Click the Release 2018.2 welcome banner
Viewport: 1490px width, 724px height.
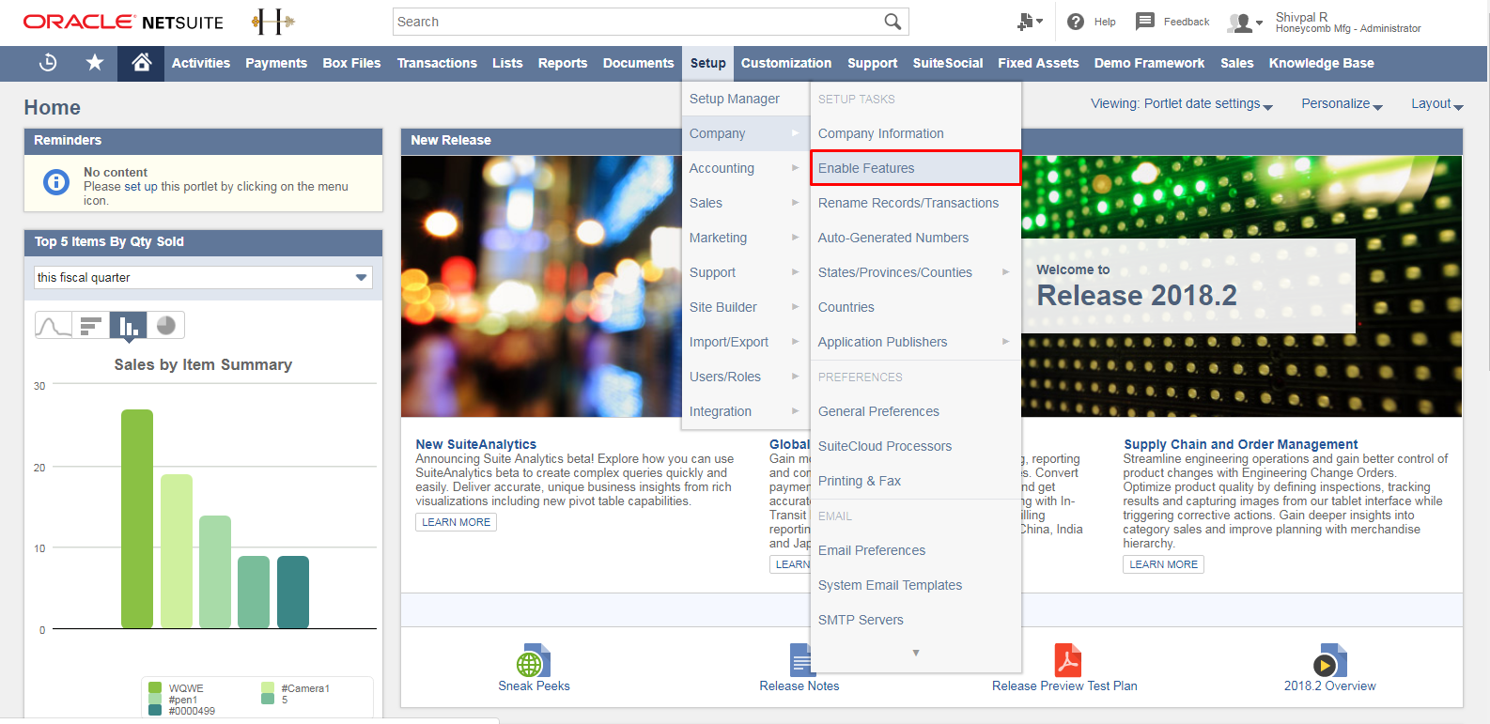click(1187, 285)
